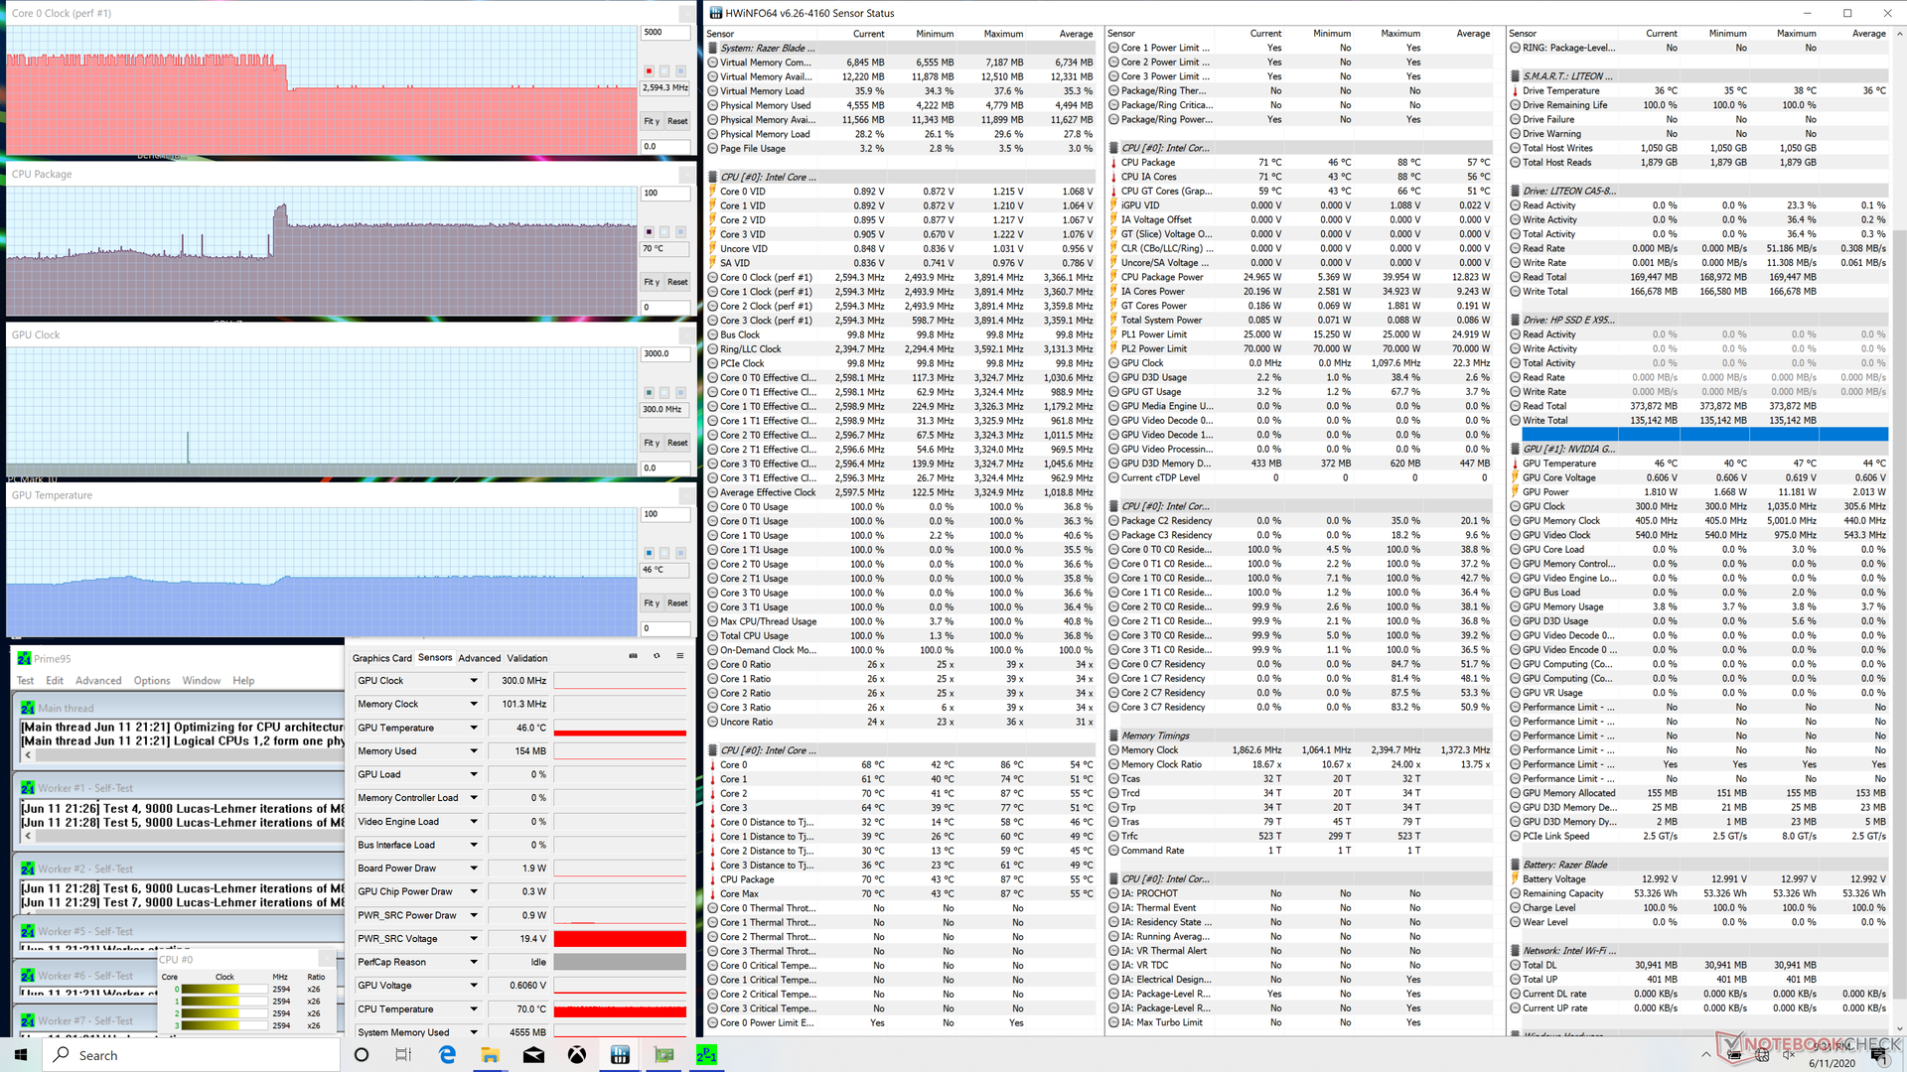Open the GPU-Z hamburger menu
This screenshot has width=1907, height=1072.
coord(680,656)
